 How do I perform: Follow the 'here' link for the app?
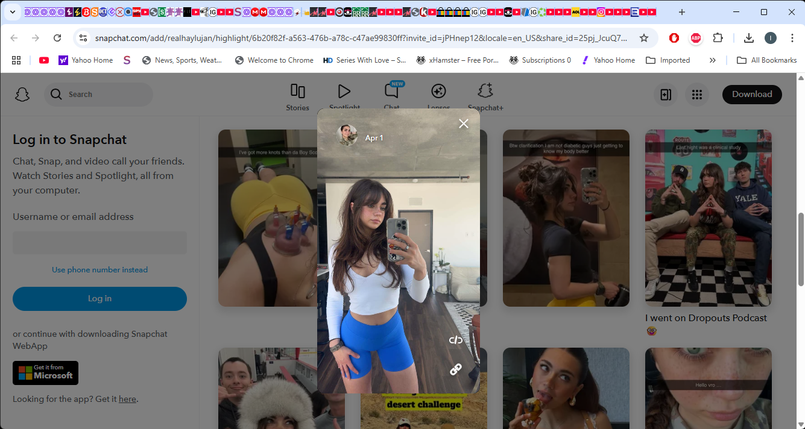tap(127, 399)
